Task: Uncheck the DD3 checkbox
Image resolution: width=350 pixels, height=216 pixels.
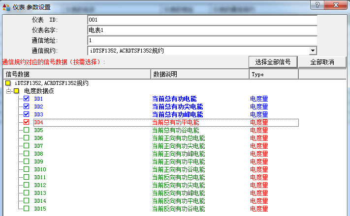Action: coord(27,114)
